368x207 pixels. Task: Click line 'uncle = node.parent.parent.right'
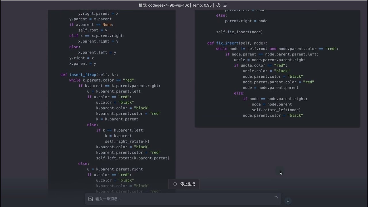click(x=270, y=60)
